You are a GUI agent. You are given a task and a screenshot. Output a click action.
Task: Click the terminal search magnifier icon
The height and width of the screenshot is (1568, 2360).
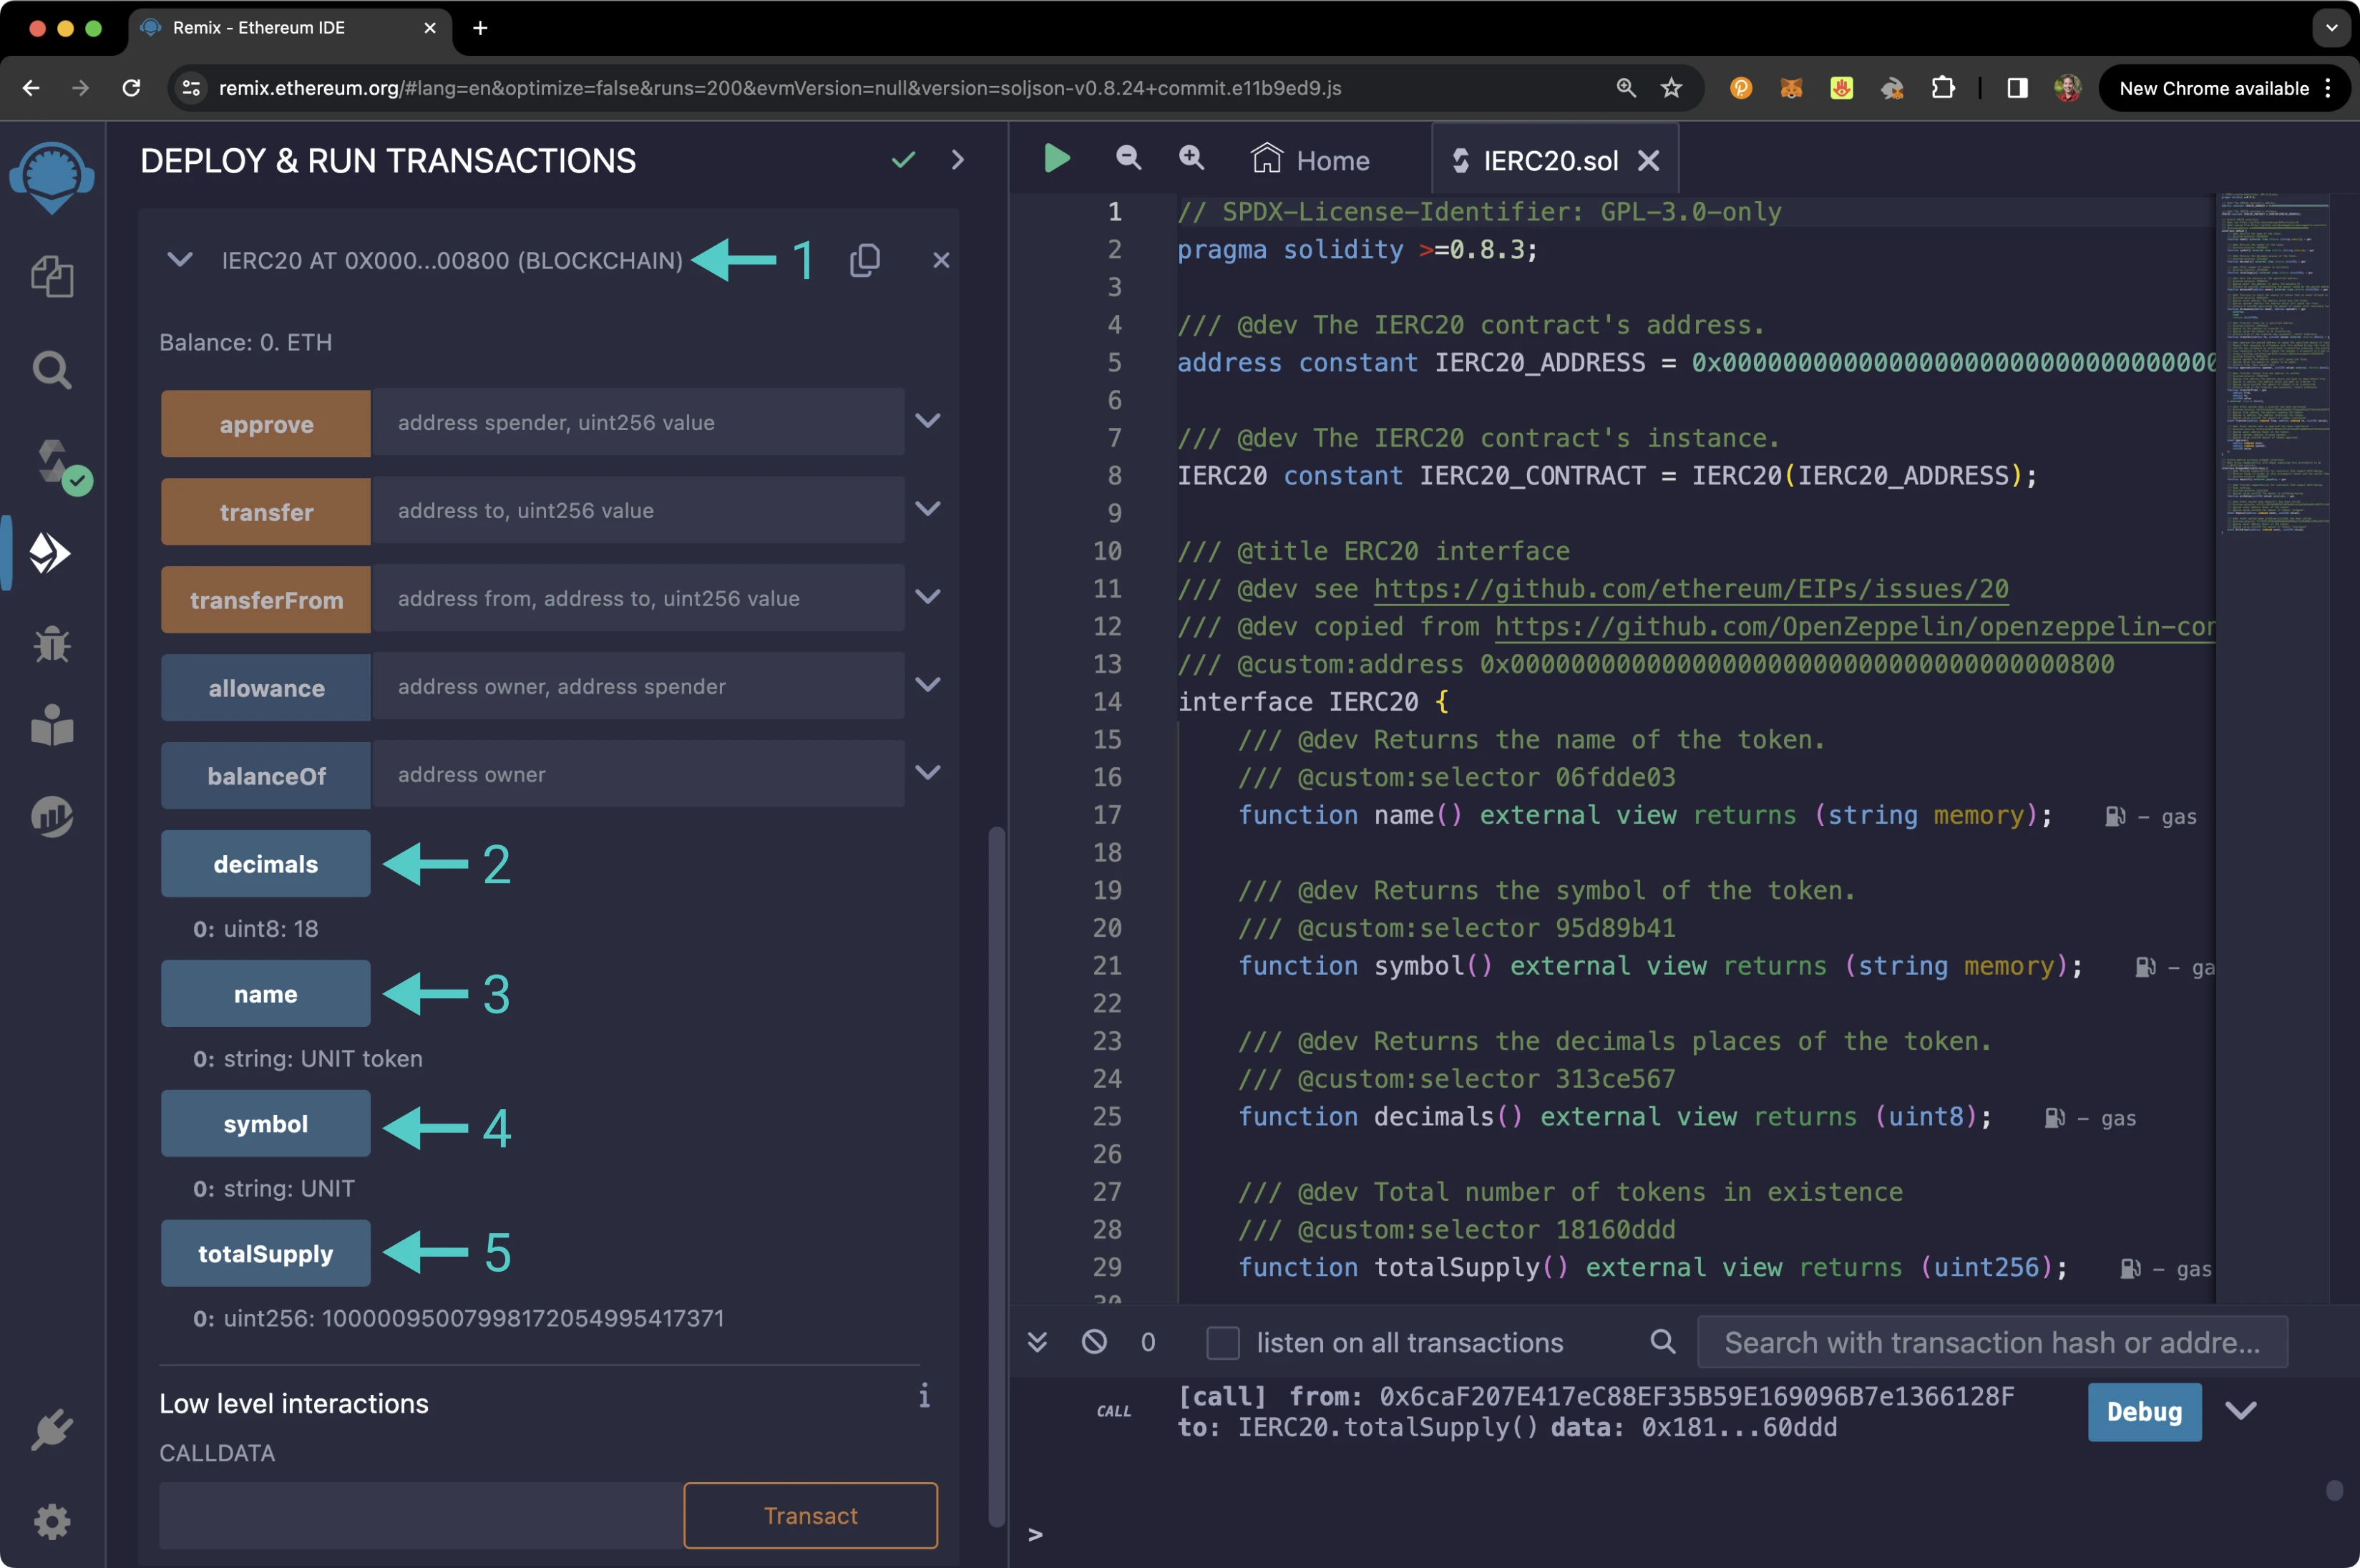[x=1662, y=1341]
